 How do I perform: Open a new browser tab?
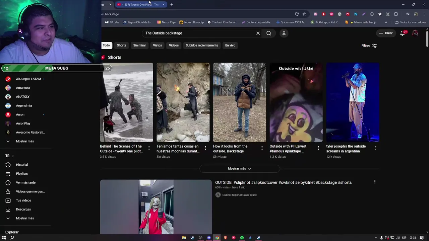tap(171, 4)
